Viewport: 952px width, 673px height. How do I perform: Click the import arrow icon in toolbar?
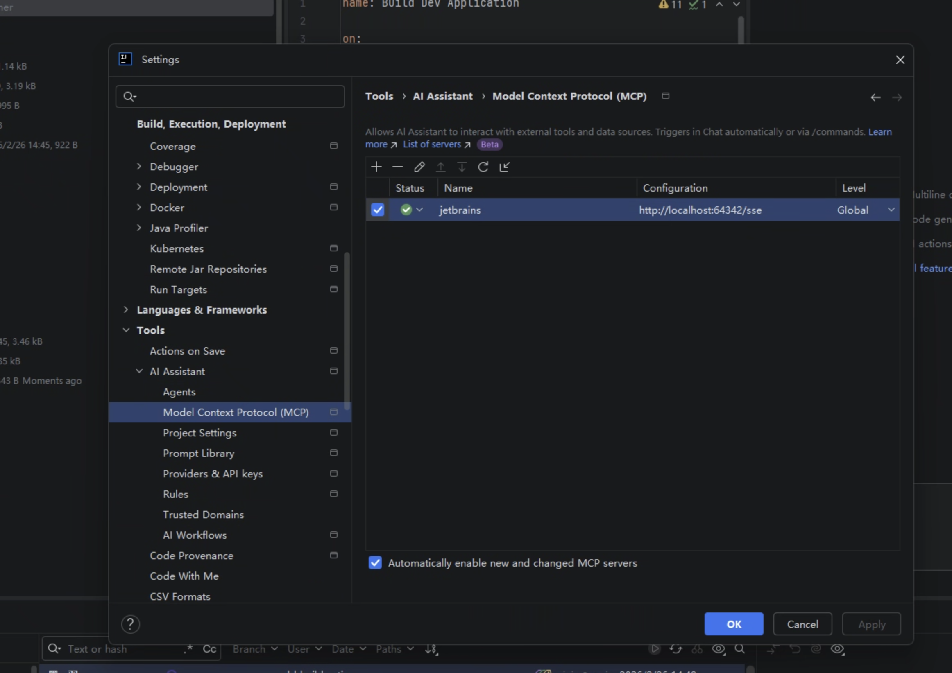click(x=504, y=167)
